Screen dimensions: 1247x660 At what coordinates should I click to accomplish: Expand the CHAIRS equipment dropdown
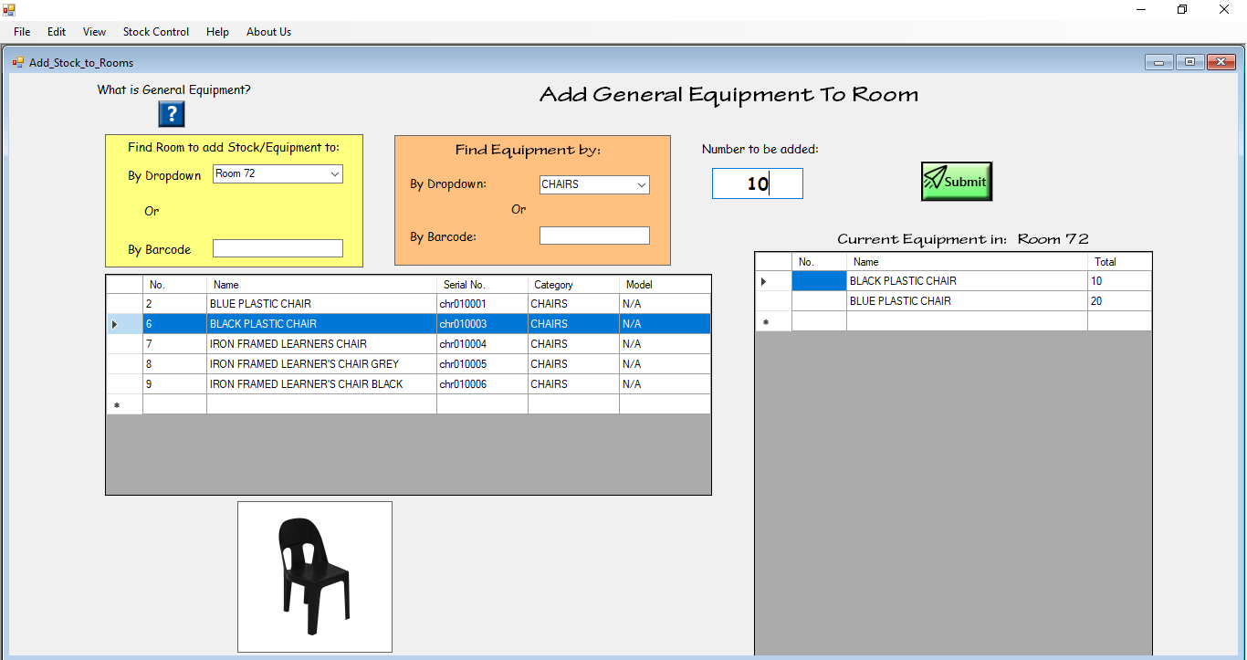tap(641, 184)
